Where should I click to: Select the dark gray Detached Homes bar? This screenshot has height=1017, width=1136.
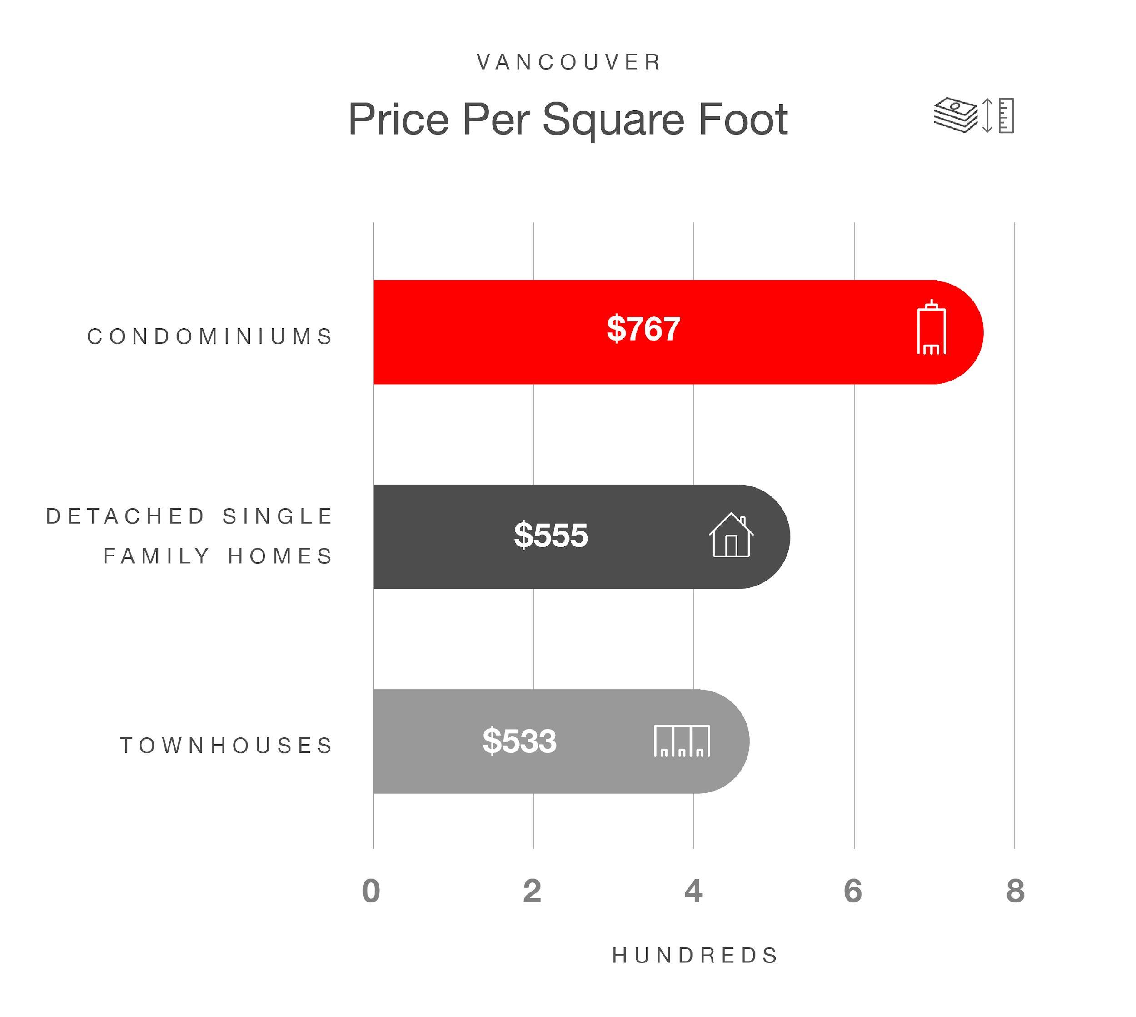coord(581,536)
